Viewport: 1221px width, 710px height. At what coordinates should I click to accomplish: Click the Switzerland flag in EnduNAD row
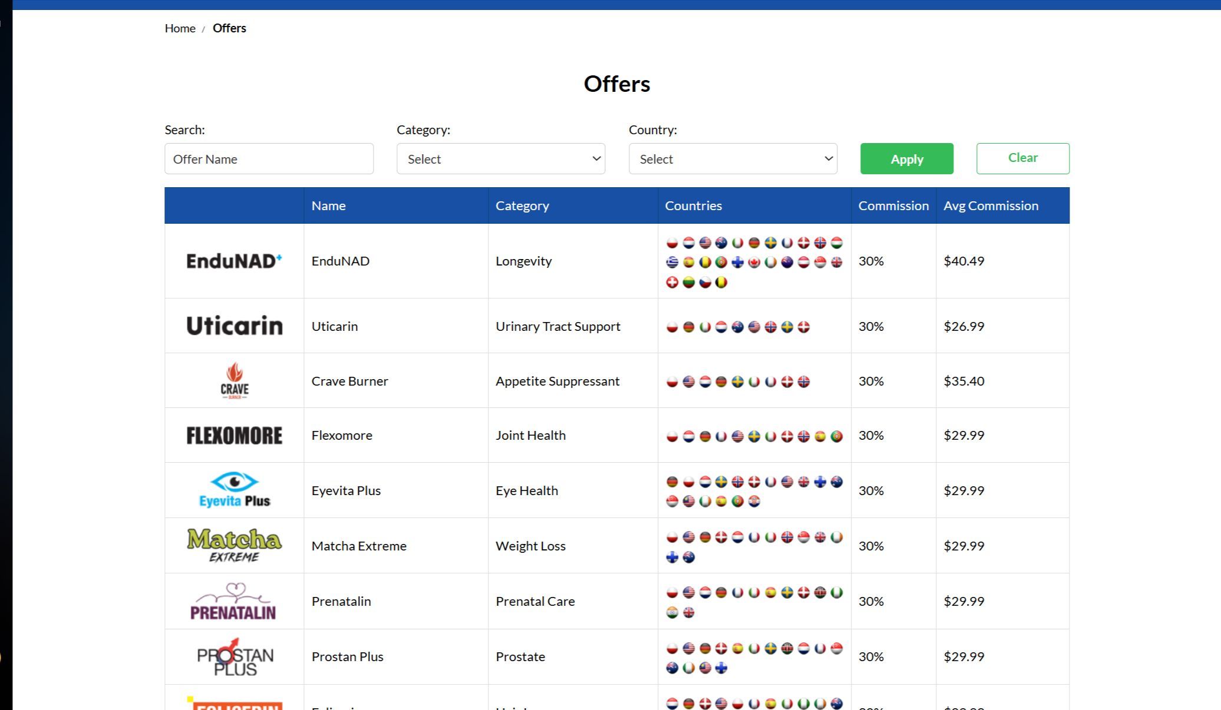(x=672, y=283)
